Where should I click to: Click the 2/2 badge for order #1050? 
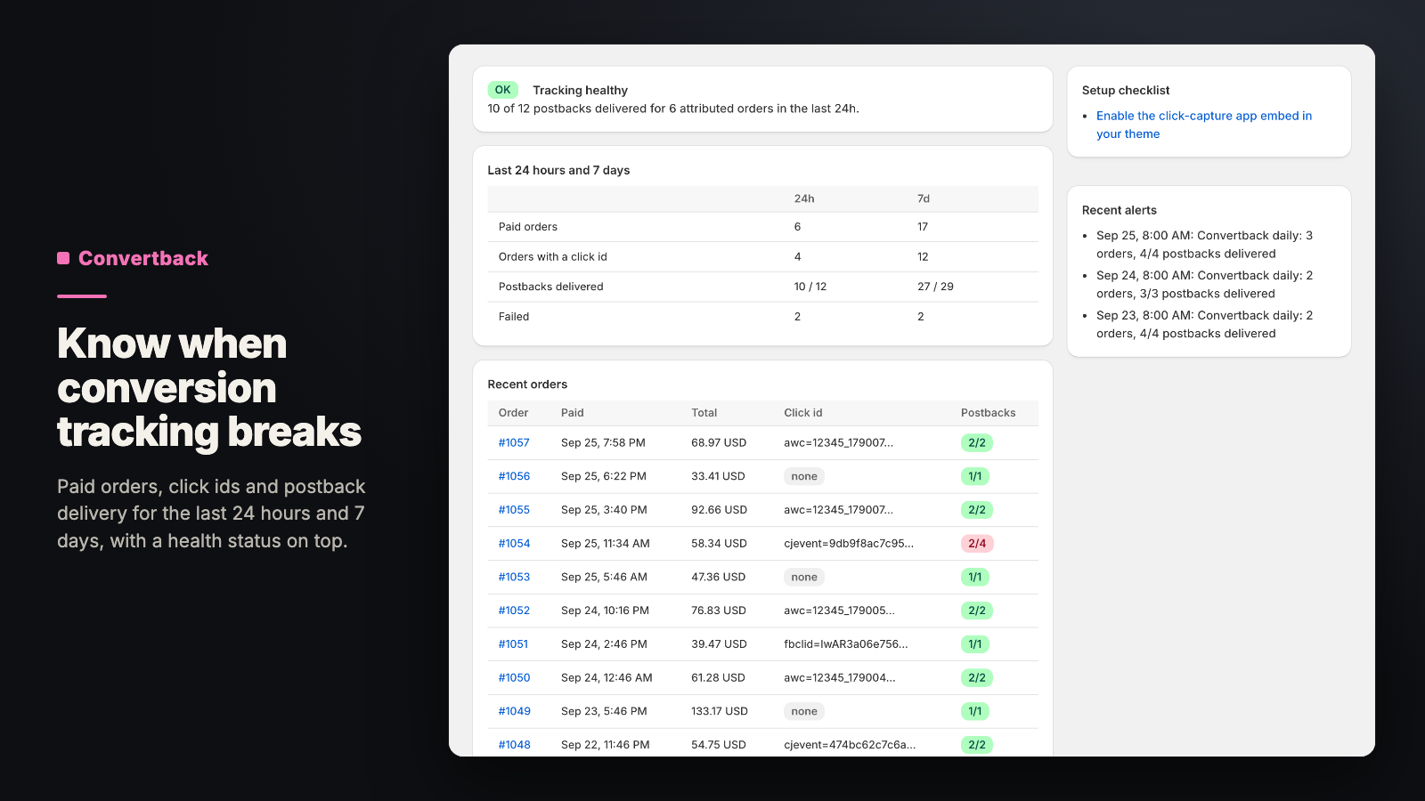click(x=977, y=677)
